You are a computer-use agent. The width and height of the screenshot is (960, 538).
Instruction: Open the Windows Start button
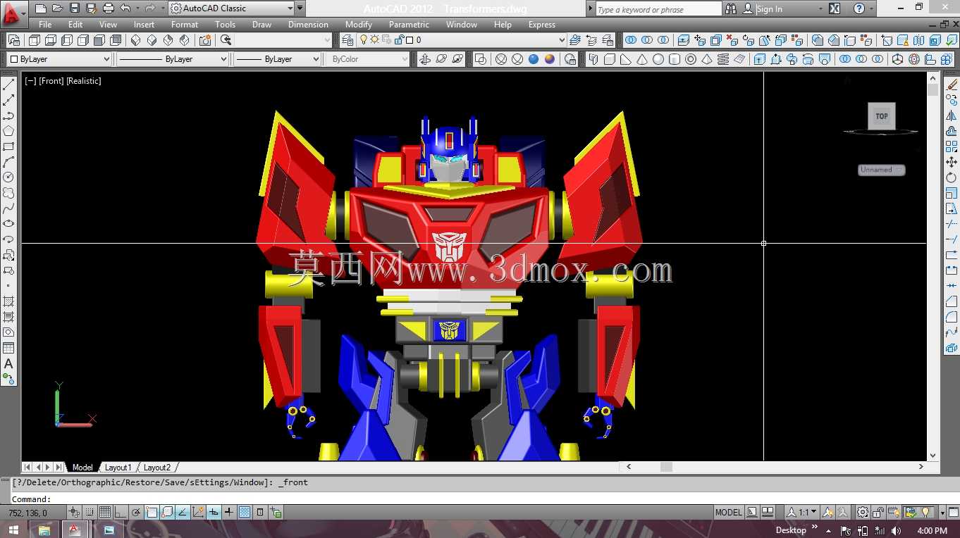(x=13, y=530)
